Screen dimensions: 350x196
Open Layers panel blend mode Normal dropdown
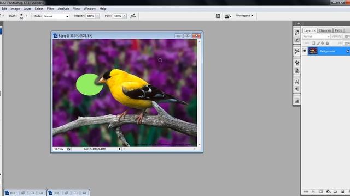pyautogui.click(x=316, y=36)
